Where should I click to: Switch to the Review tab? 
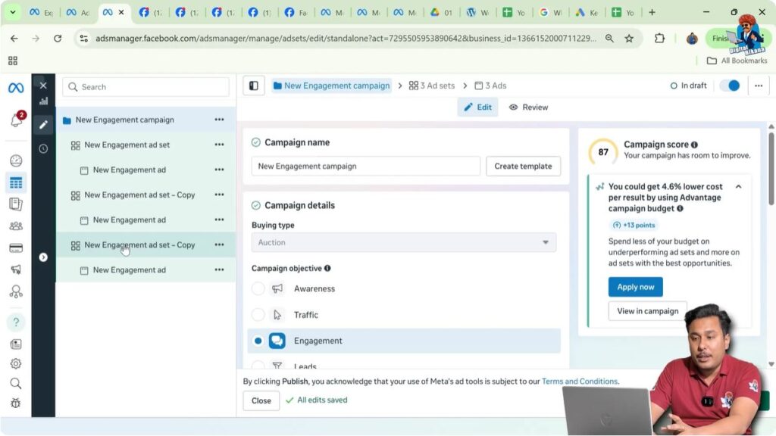coord(528,107)
